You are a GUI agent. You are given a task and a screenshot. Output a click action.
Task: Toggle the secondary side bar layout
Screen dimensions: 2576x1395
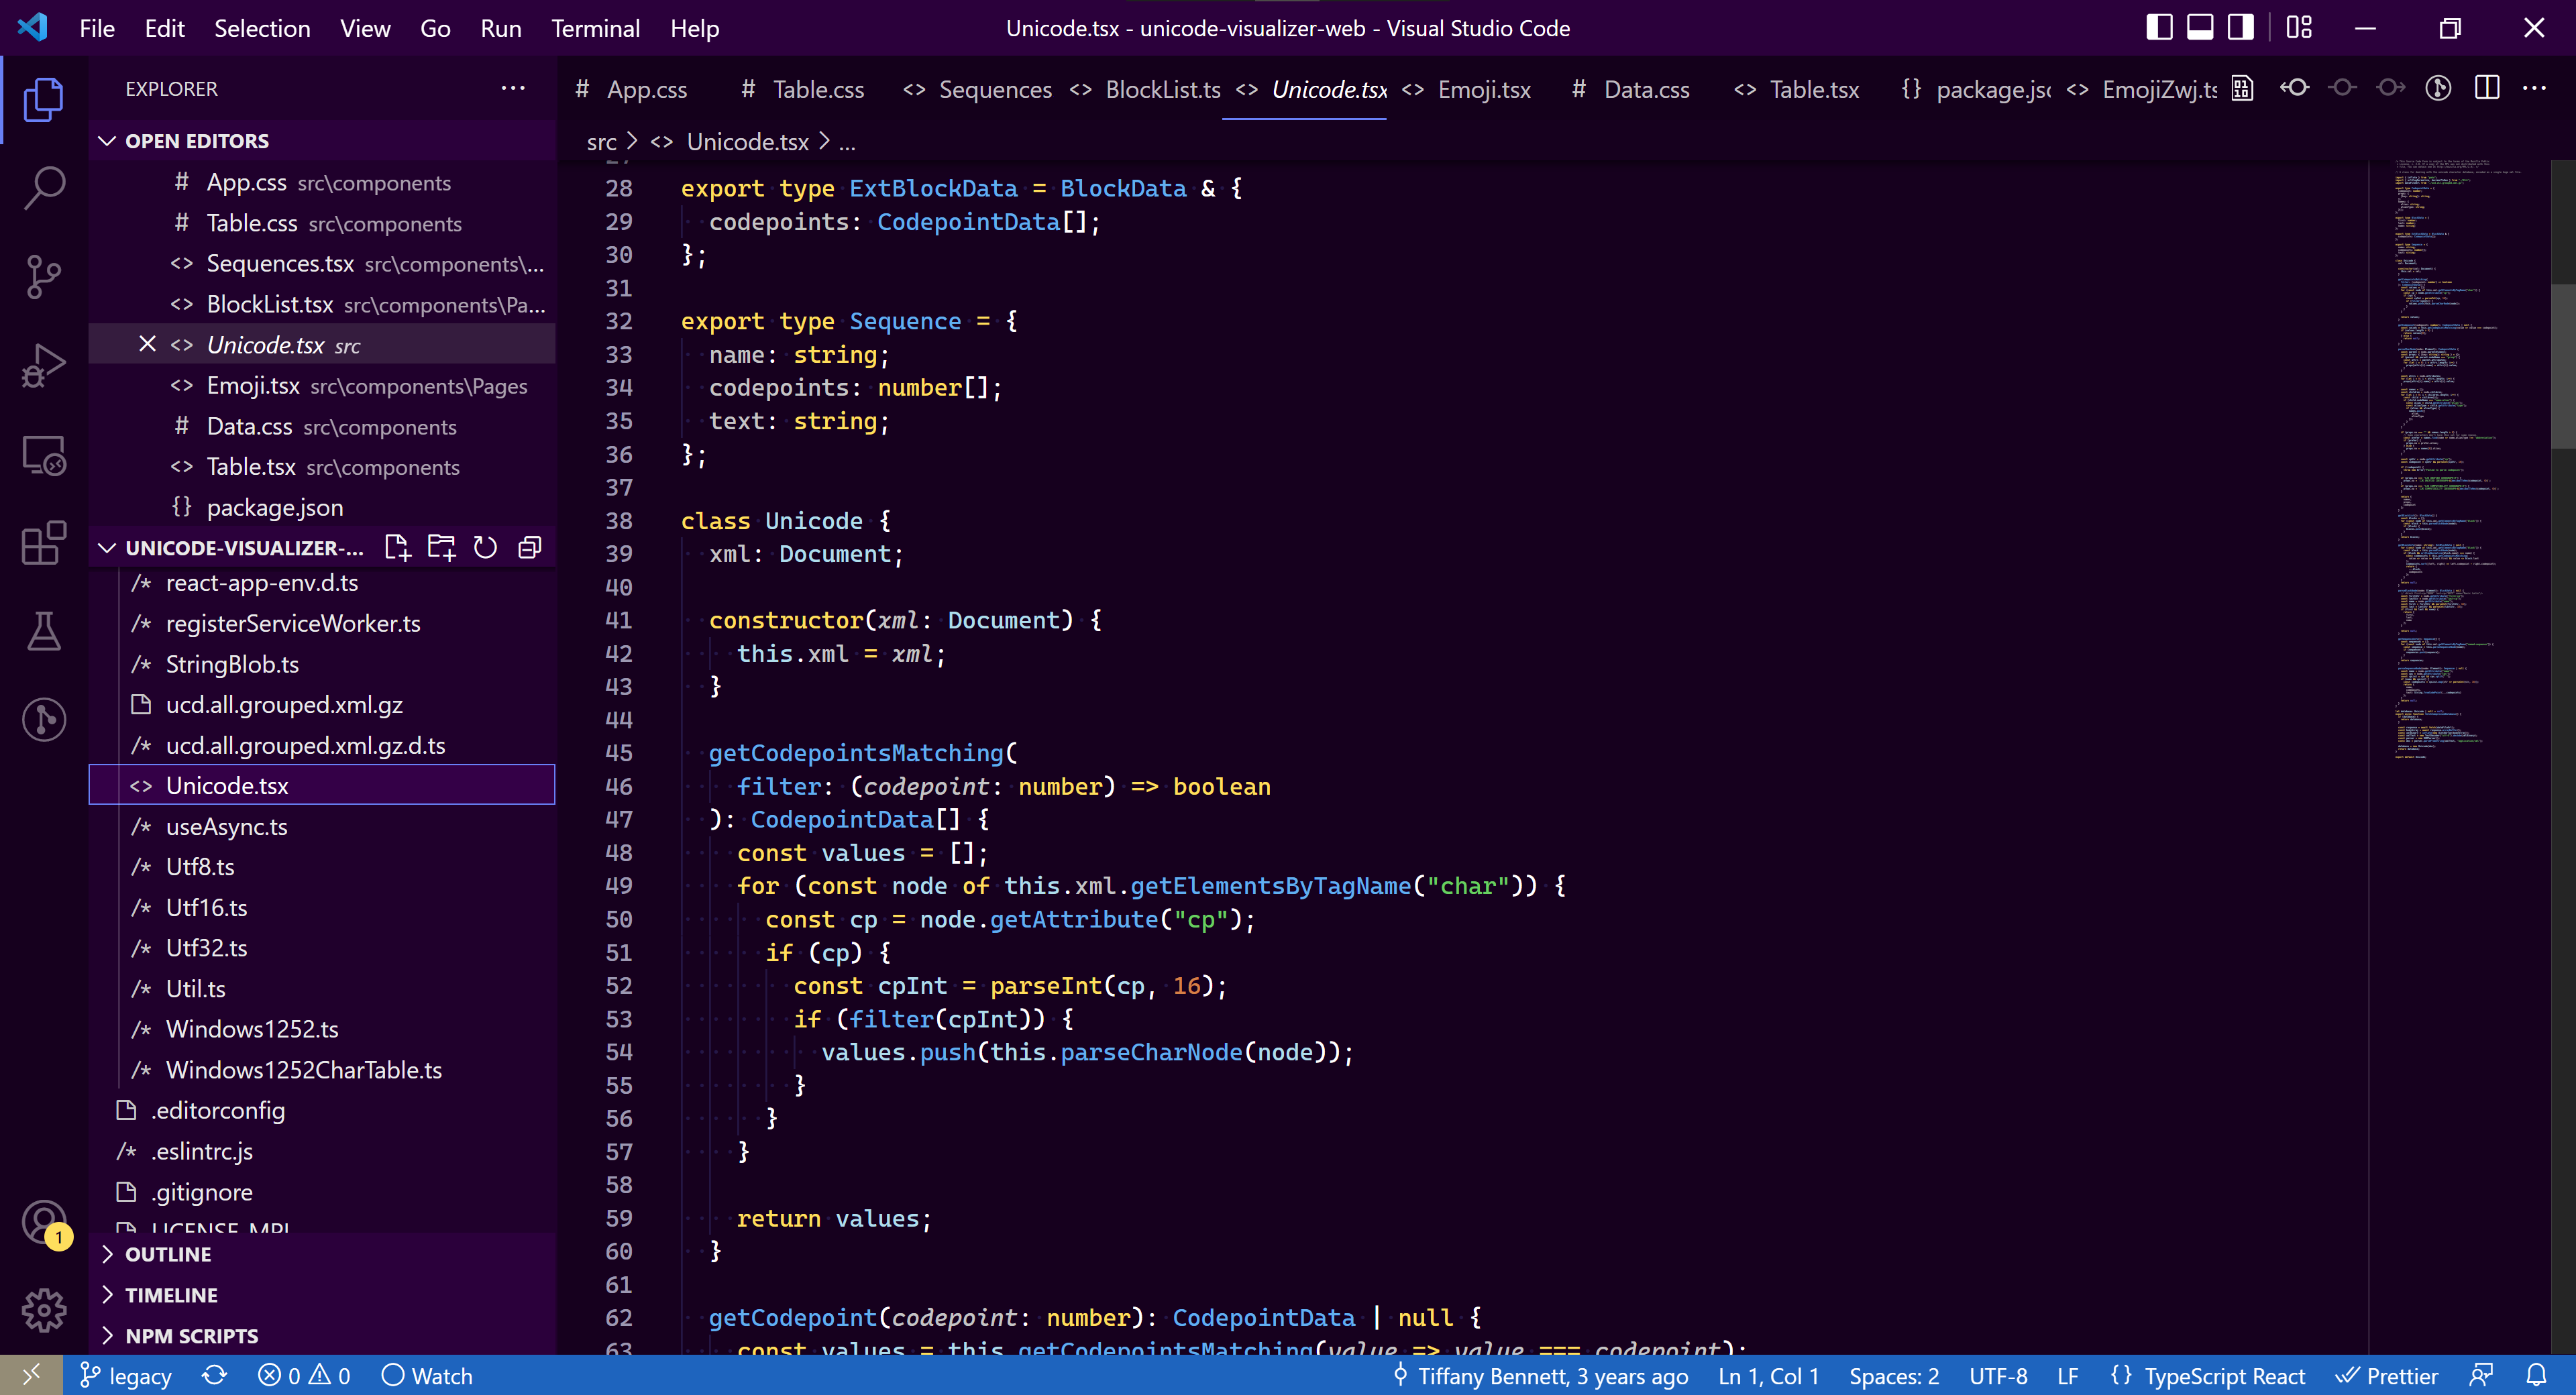click(2241, 28)
